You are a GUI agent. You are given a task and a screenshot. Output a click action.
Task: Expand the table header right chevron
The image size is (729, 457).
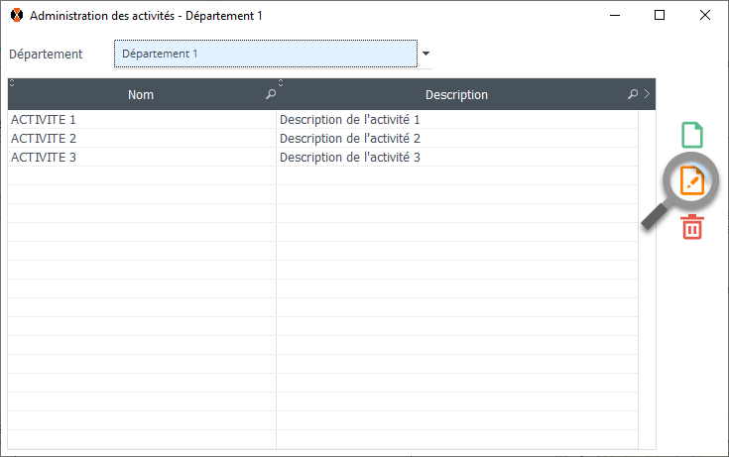click(647, 95)
